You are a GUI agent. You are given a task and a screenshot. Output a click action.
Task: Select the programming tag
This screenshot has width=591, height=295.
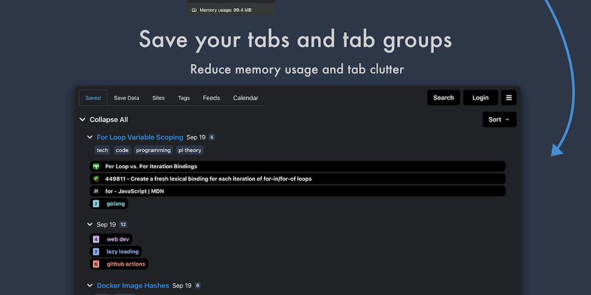154,150
